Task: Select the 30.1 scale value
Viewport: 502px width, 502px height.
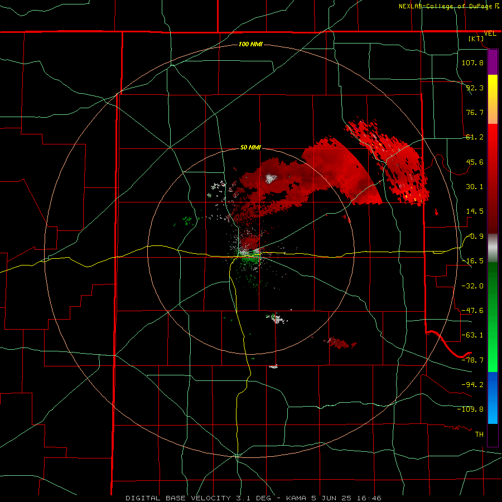Action: click(475, 187)
